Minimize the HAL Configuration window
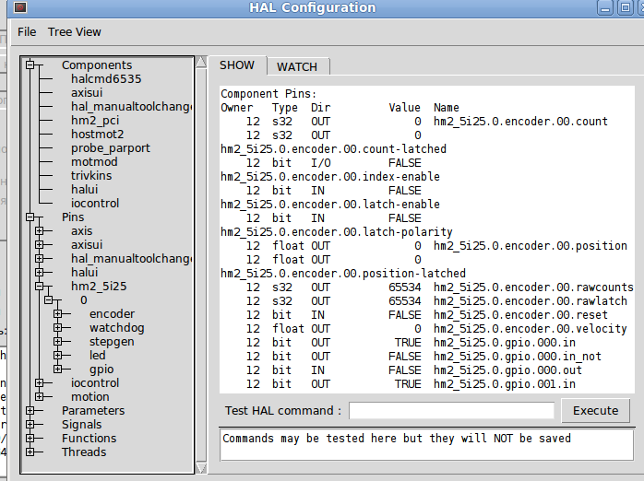The height and width of the screenshot is (481, 644). [x=605, y=7]
